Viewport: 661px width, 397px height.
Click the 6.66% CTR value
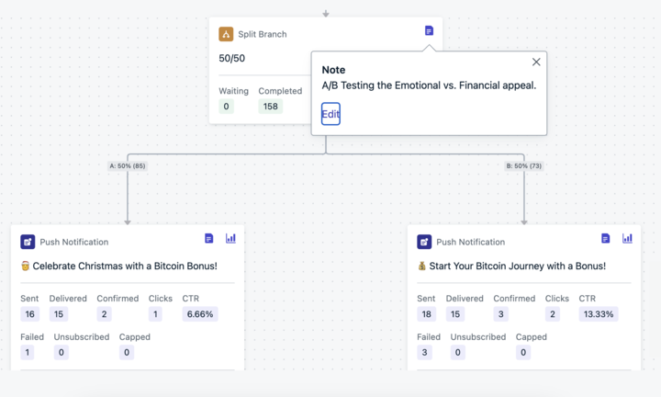click(200, 314)
